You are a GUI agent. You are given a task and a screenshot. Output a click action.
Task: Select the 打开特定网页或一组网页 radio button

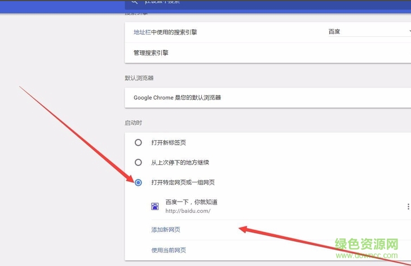[x=138, y=182]
